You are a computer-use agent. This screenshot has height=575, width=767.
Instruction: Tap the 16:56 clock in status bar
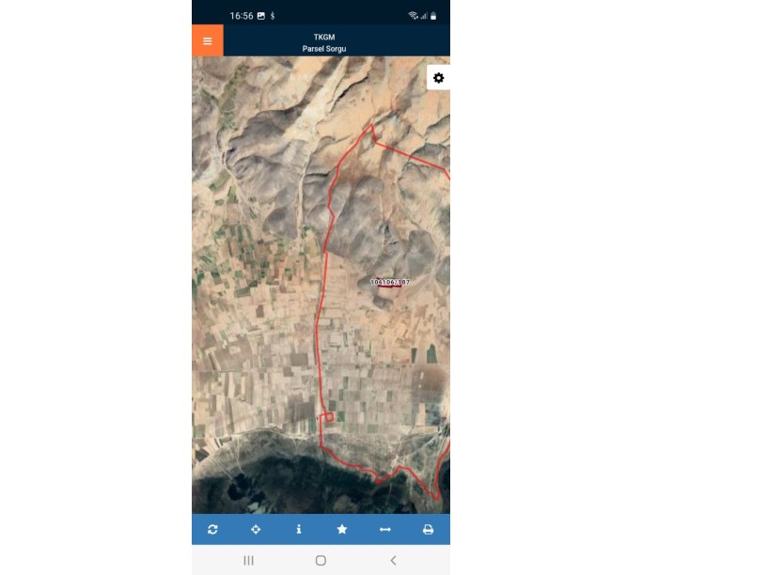click(x=242, y=16)
